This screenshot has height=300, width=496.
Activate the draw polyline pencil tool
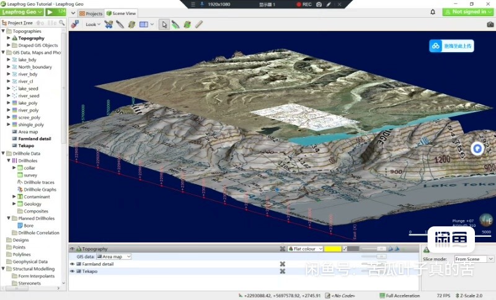pyautogui.click(x=175, y=24)
